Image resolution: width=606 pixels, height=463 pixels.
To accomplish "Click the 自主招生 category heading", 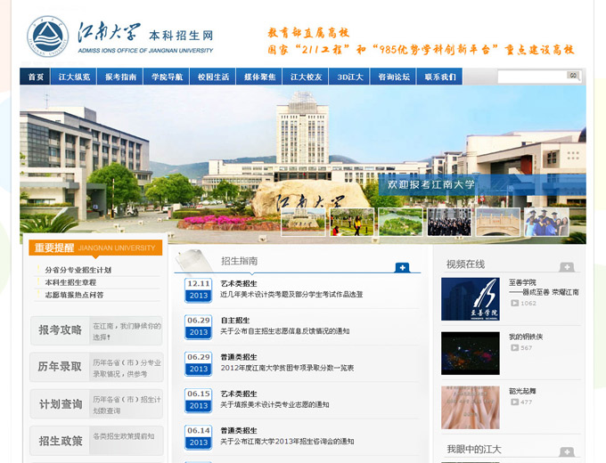I will pyautogui.click(x=235, y=321).
